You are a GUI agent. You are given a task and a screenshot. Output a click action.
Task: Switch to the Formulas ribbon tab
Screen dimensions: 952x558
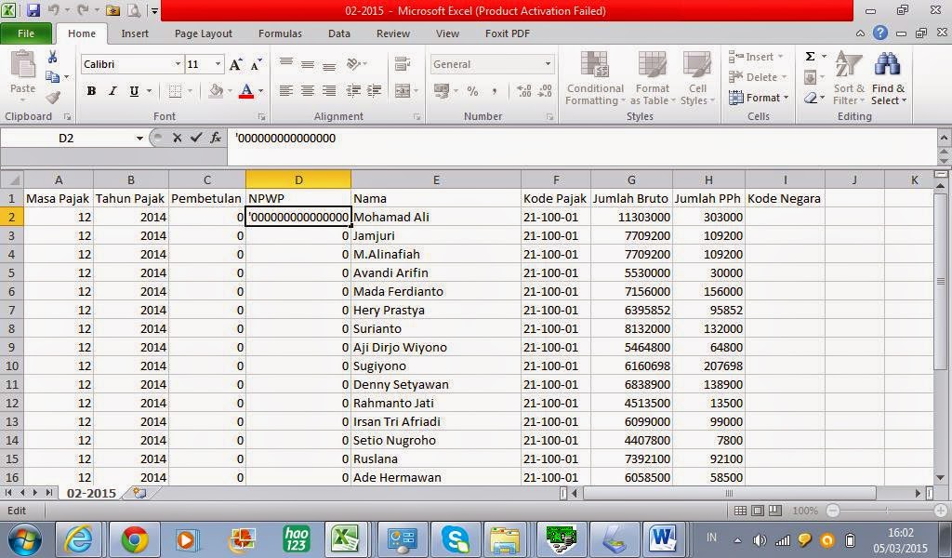point(279,33)
